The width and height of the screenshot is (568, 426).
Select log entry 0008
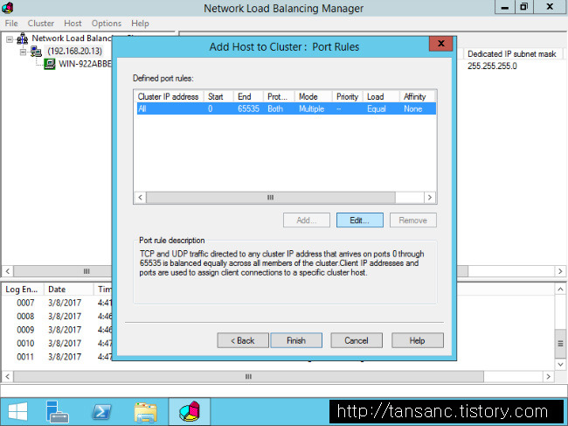coord(25,316)
